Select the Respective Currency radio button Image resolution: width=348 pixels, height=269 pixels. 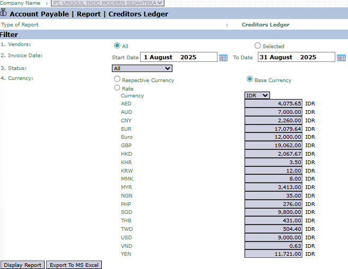(x=117, y=79)
